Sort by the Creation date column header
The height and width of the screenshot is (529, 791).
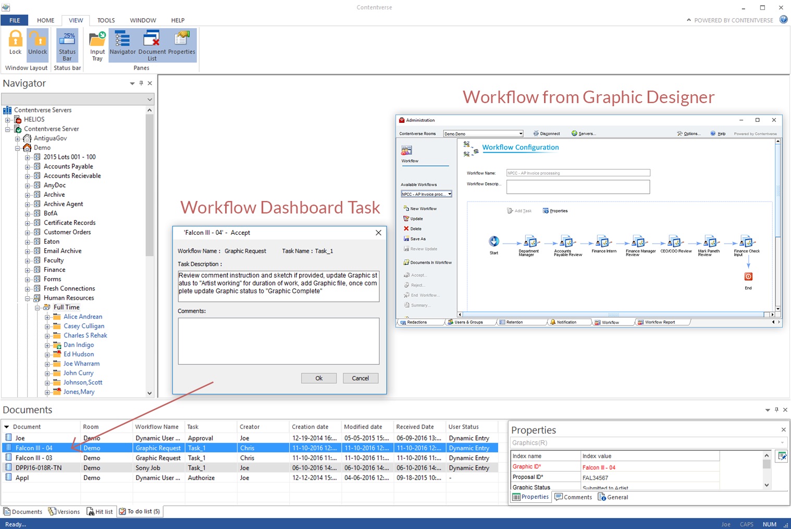pyautogui.click(x=315, y=427)
